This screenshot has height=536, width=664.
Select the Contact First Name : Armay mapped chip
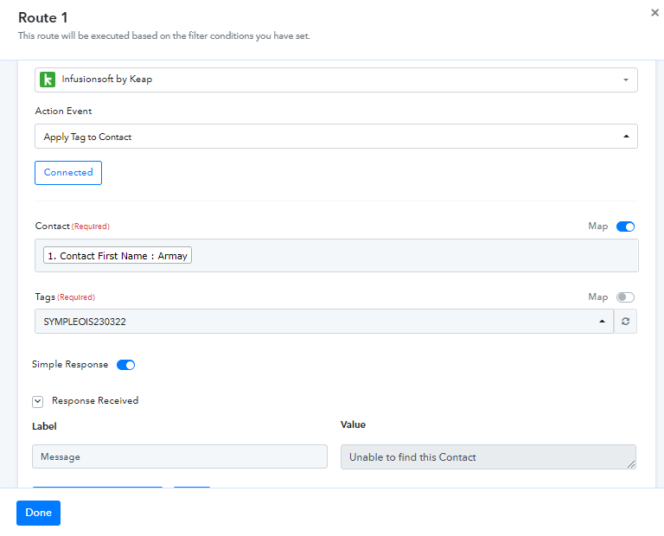118,255
